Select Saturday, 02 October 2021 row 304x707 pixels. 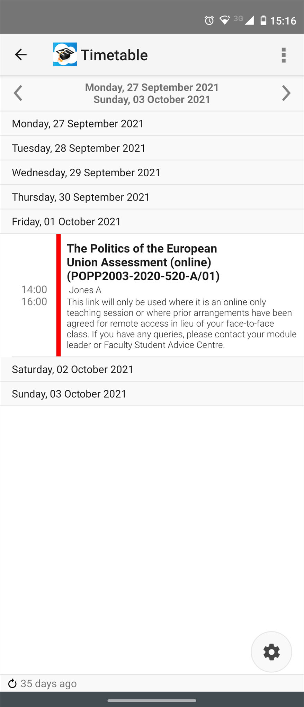152,369
